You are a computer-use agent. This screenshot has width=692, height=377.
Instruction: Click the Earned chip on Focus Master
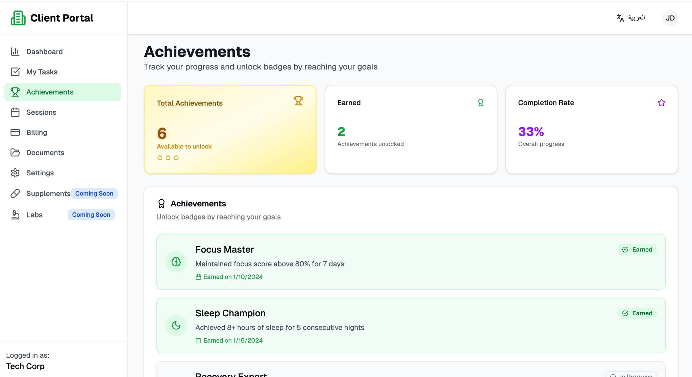pyautogui.click(x=637, y=250)
